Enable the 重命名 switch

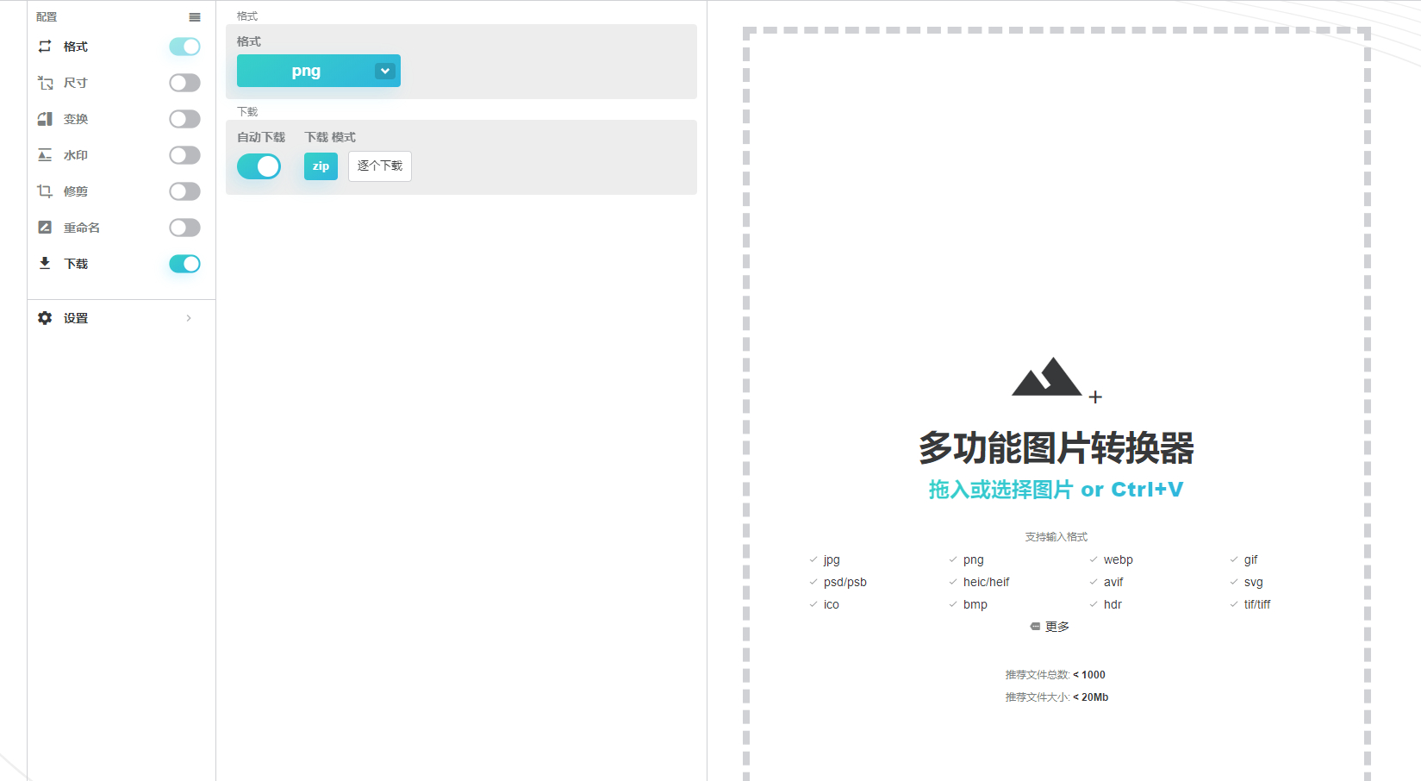(184, 228)
